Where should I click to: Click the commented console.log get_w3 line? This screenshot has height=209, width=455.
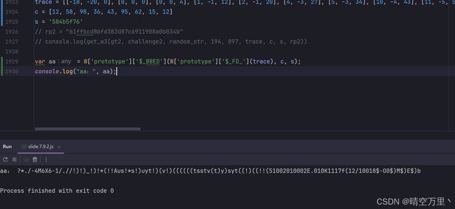[171, 41]
